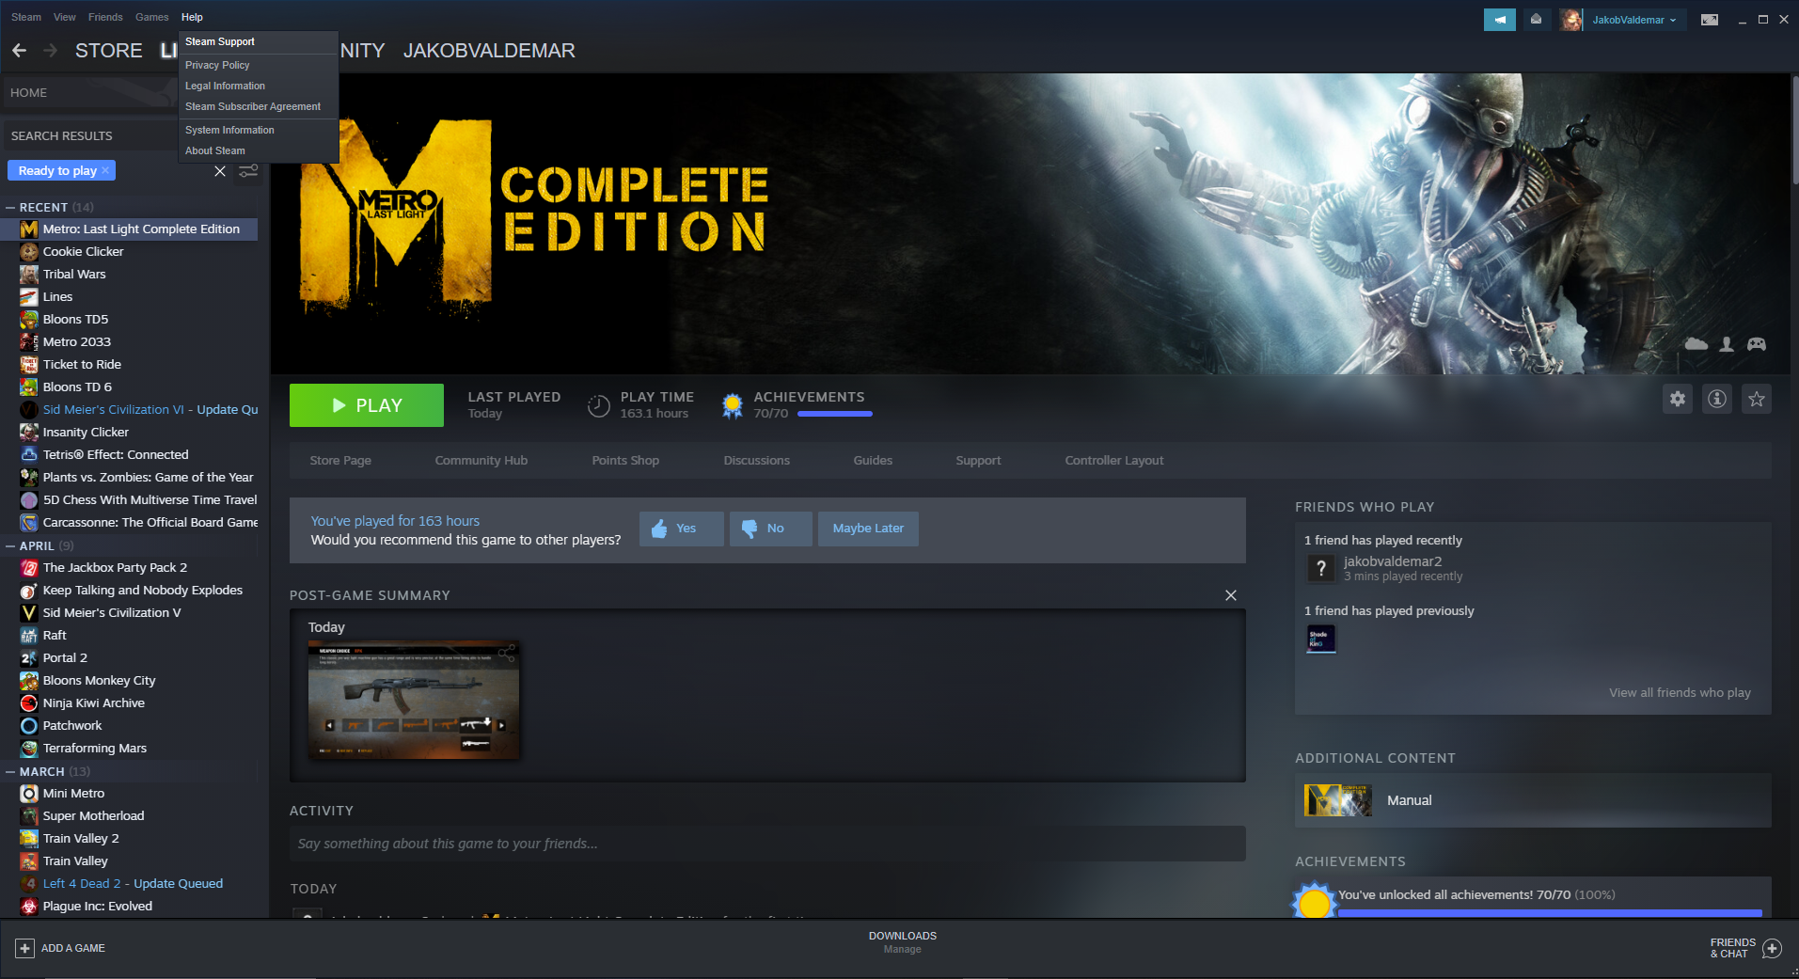Click friend jakobvaldemar2 avatar

(1321, 568)
